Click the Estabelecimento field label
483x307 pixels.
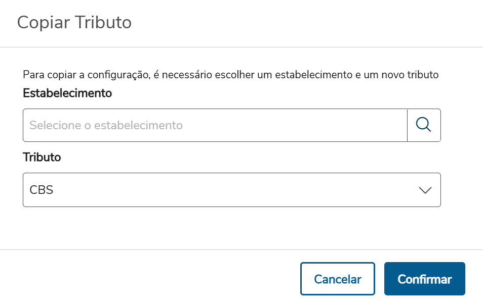coord(67,93)
